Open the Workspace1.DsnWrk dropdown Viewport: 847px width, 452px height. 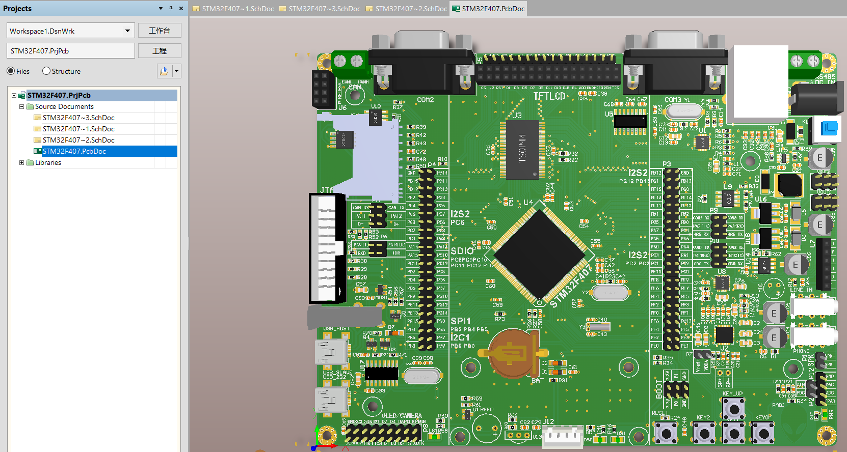[x=127, y=31]
